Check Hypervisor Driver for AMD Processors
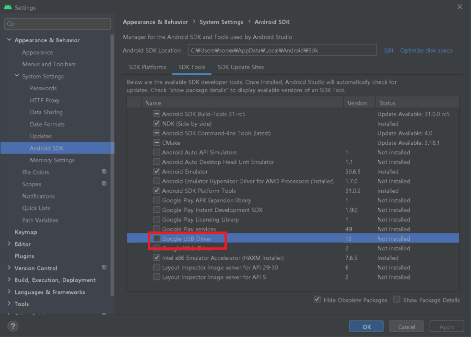471x337 pixels. [x=156, y=181]
